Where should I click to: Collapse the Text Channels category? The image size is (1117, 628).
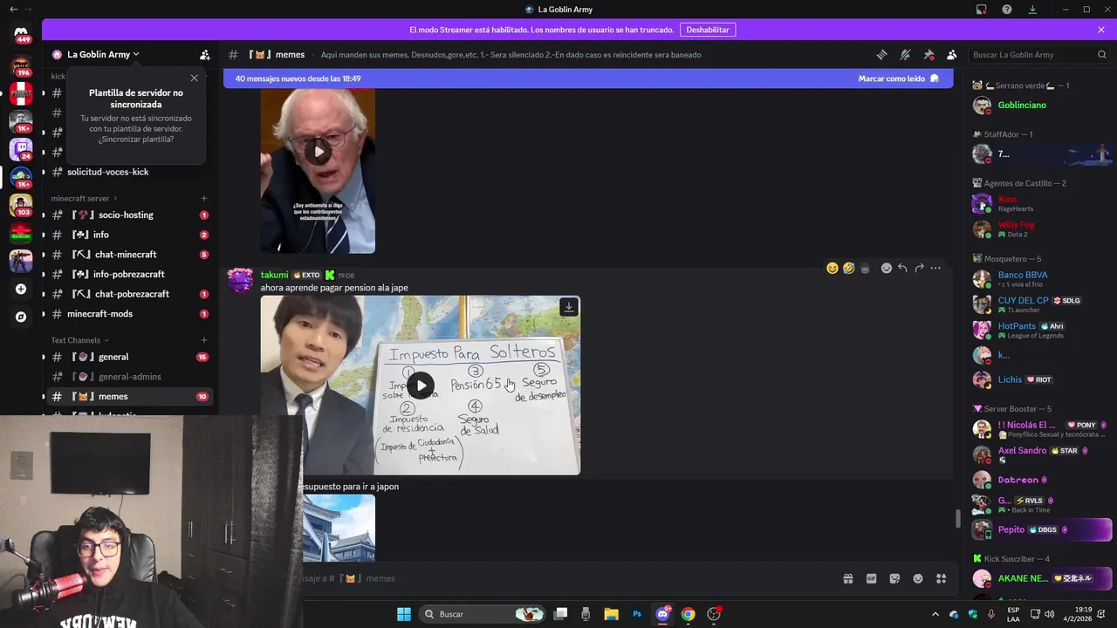point(79,340)
